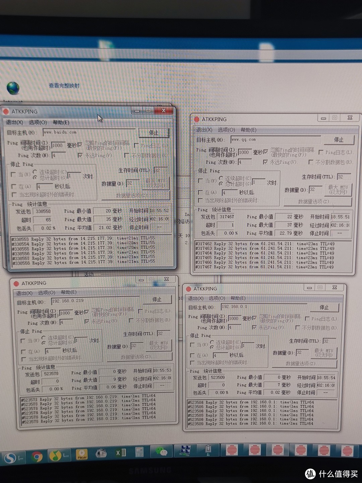
Task: Toggle 忽略Ping的时间间隔 checkbox in baidu window
Action: tap(80, 145)
